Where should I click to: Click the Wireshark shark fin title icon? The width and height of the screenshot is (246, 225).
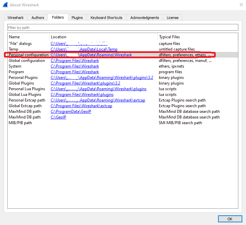tap(5, 5)
